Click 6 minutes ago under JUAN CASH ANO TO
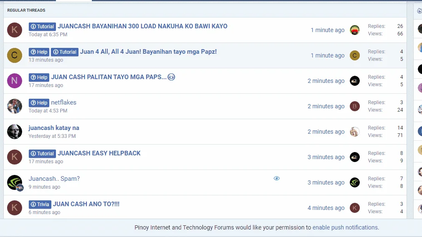 click(44, 212)
